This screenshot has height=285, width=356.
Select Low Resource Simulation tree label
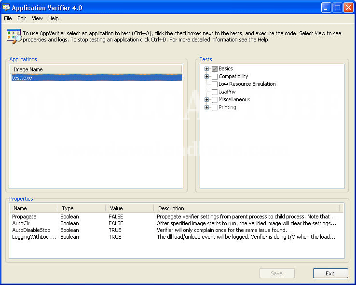247,84
